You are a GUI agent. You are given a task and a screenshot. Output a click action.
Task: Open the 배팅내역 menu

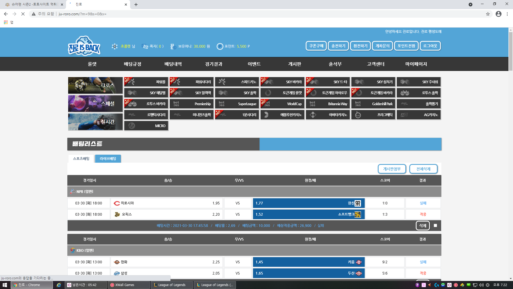coord(173,64)
